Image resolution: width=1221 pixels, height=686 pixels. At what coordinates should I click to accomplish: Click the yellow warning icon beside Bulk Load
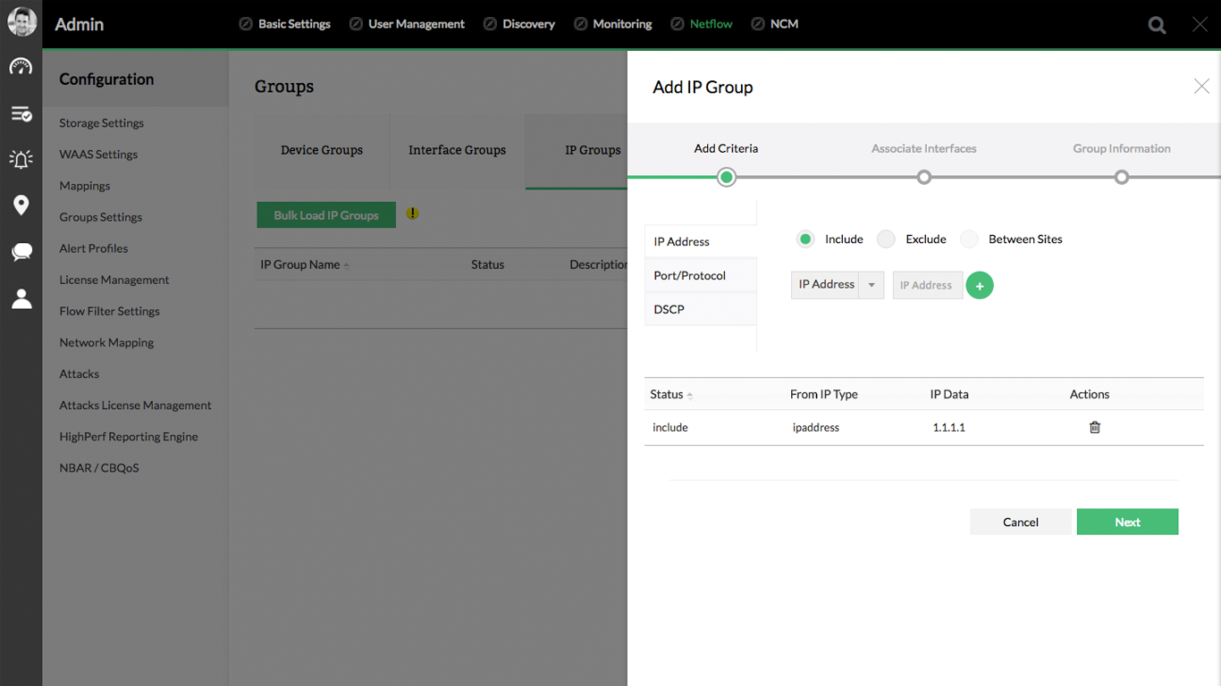412,213
